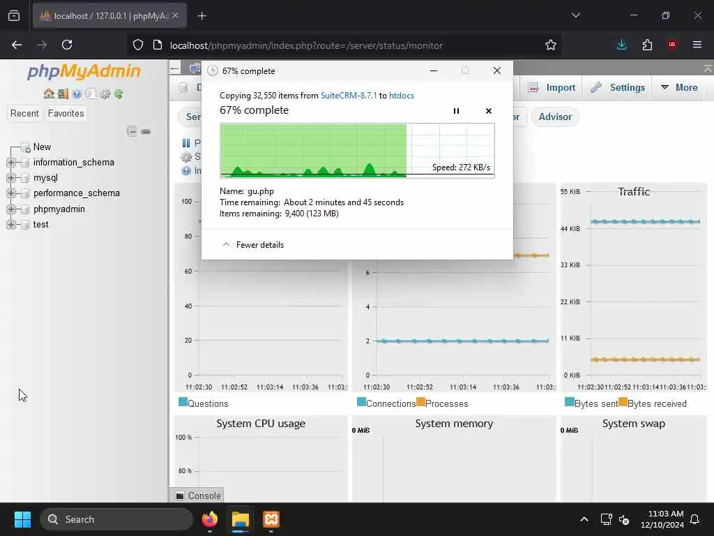Screen dimensions: 714x536
Task: Click the information_schema database icon
Action: tap(26, 163)
